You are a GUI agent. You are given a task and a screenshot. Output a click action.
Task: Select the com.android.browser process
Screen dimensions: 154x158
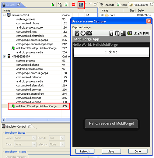29,90
